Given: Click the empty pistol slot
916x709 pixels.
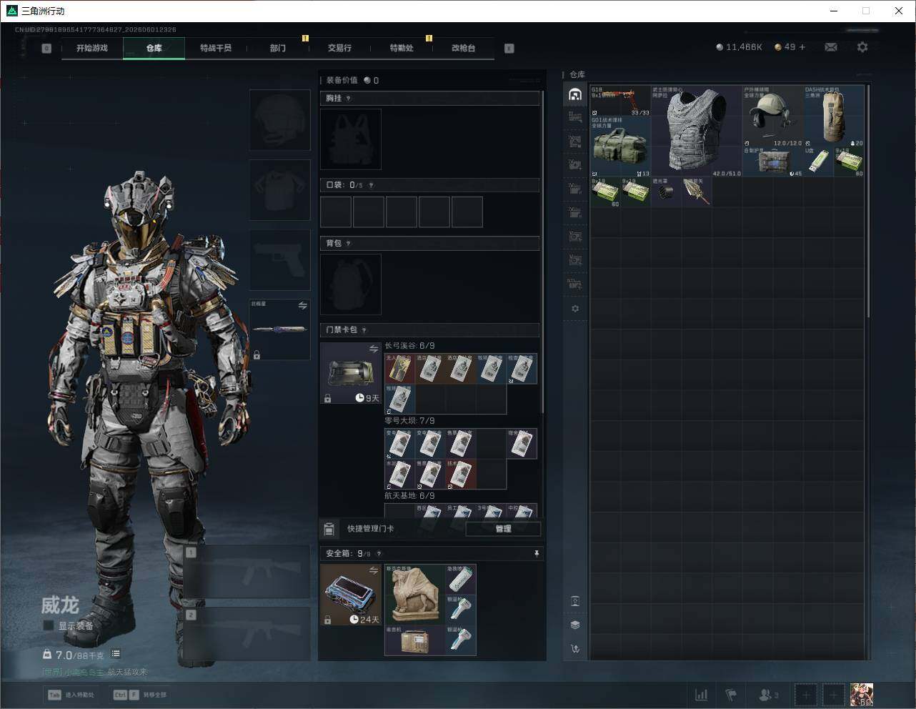Looking at the screenshot, I should point(280,260).
